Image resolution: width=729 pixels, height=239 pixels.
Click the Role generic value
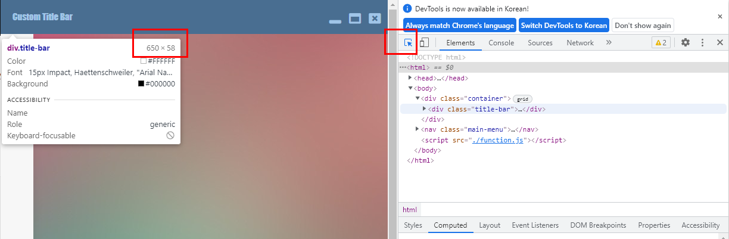(x=162, y=125)
